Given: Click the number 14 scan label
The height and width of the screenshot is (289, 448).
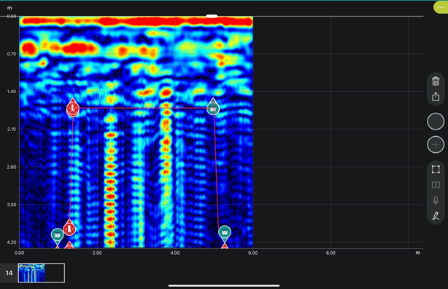Looking at the screenshot, I should [x=9, y=273].
